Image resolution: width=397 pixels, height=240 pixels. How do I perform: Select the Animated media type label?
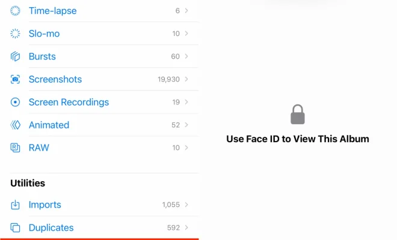tap(49, 125)
